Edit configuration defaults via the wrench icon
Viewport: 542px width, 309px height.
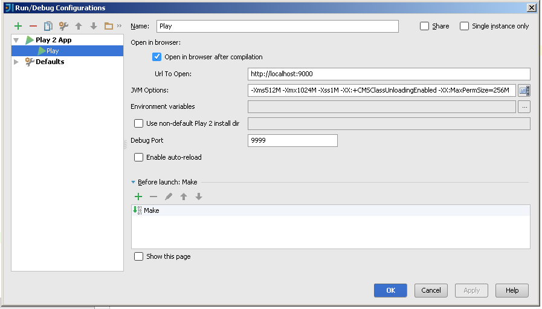point(63,26)
